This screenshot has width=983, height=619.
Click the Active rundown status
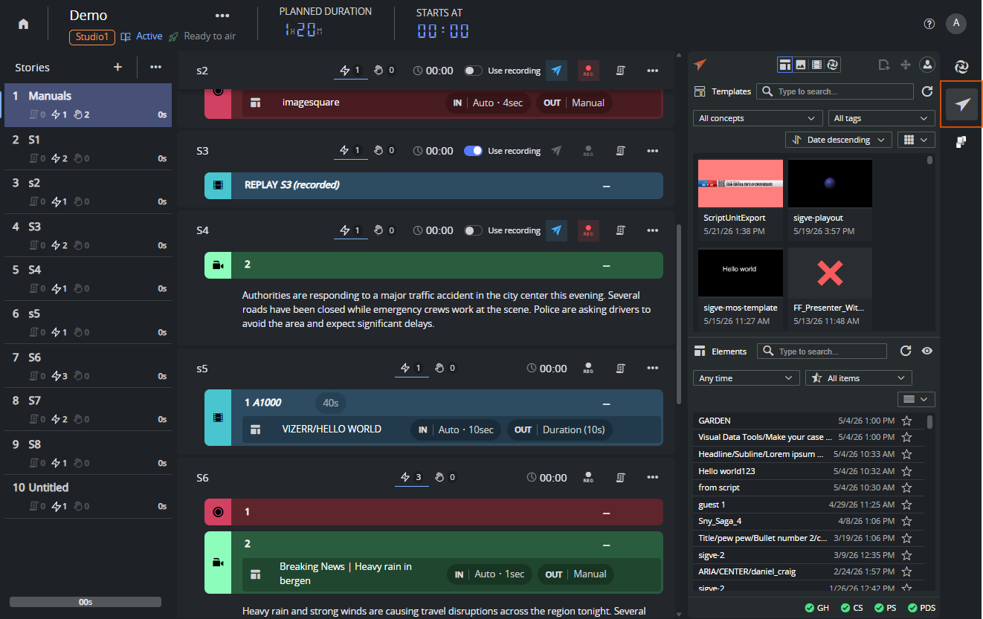(141, 36)
